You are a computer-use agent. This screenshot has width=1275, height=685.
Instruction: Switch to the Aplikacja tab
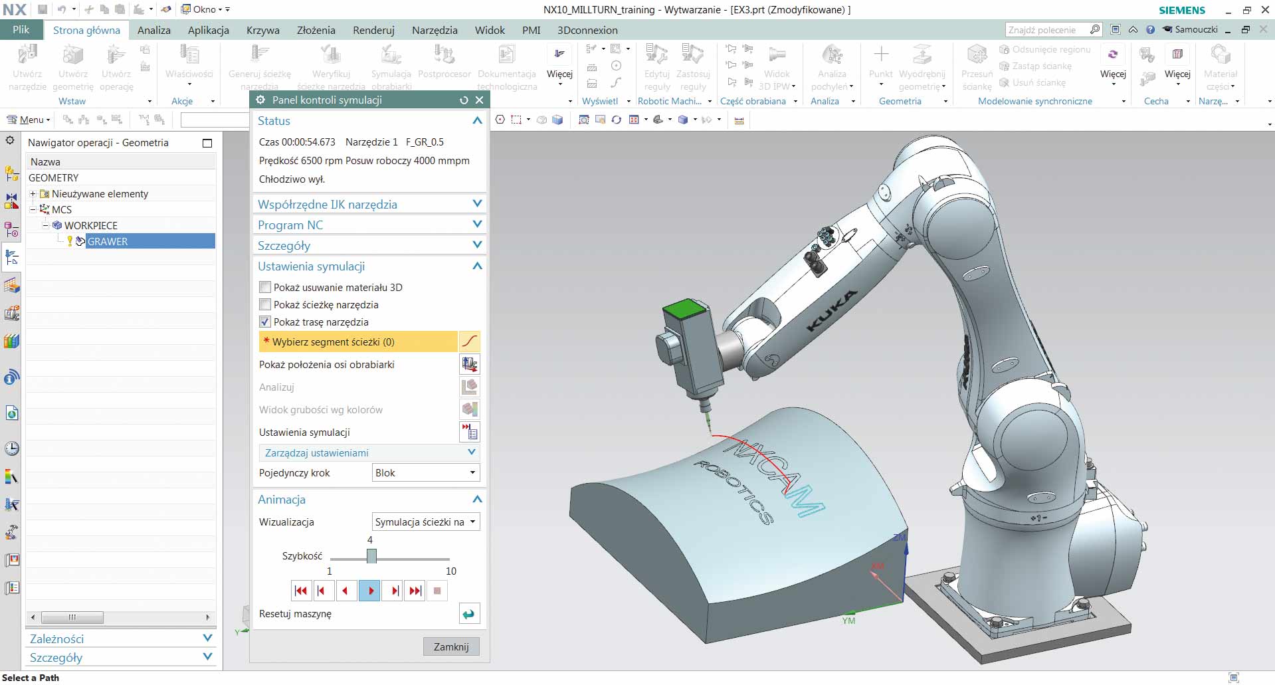[x=209, y=30]
